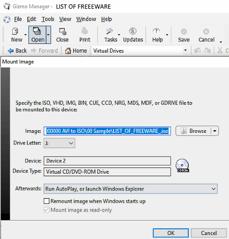Open the Help menu in menu bar
The image size is (229, 239).
pyautogui.click(x=106, y=19)
